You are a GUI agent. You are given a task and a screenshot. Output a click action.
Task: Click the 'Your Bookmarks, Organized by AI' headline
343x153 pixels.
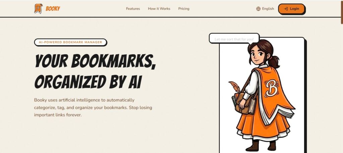tap(95, 71)
